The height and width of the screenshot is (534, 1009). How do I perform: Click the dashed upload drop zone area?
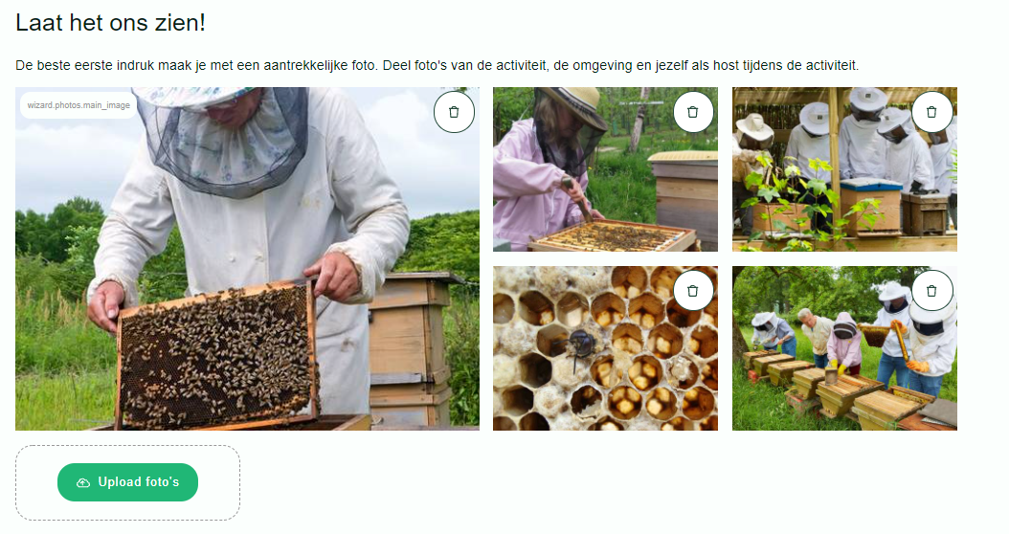(127, 482)
